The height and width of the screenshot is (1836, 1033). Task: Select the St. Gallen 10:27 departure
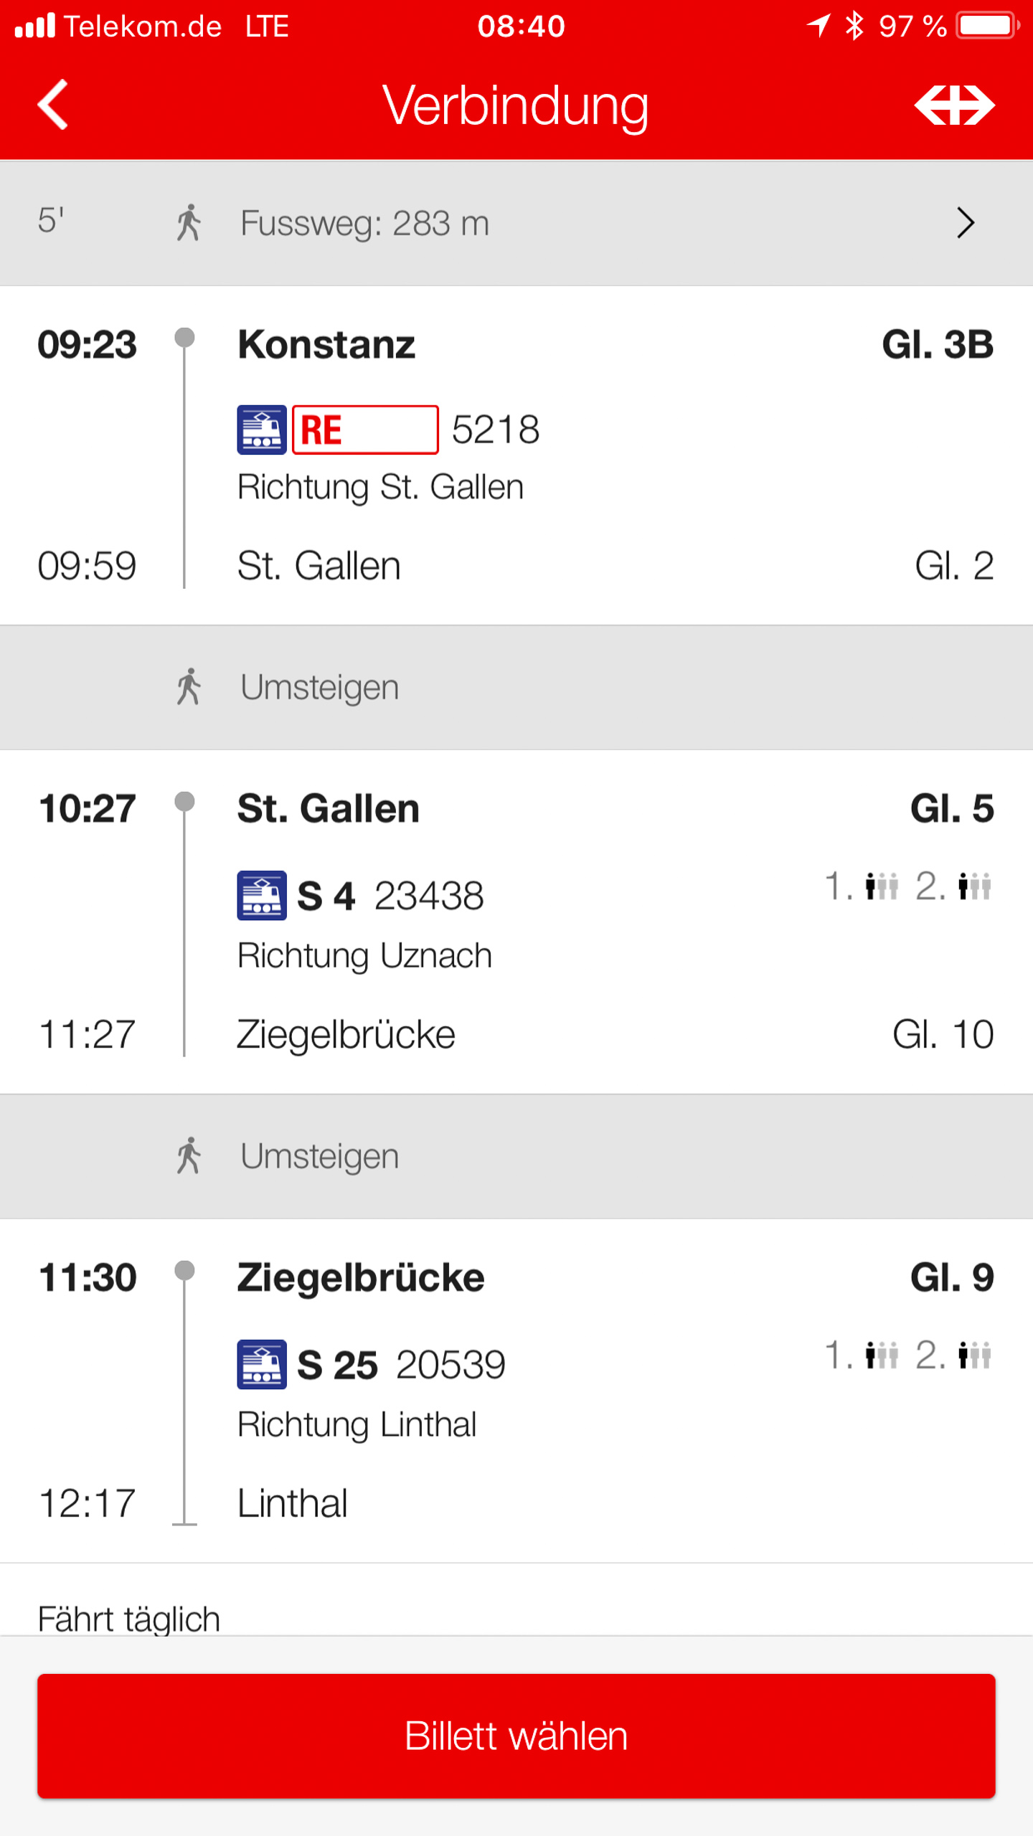328,808
